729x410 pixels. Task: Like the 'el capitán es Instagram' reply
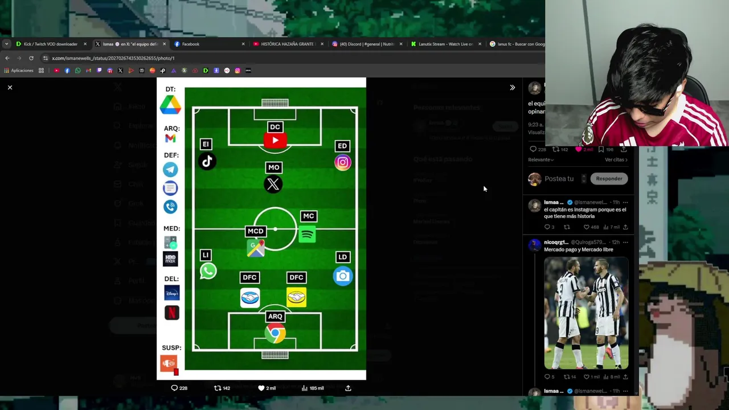click(x=586, y=227)
